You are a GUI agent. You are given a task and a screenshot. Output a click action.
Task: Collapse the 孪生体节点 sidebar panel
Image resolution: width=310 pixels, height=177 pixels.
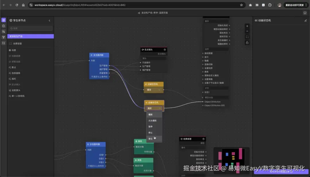click(x=49, y=21)
